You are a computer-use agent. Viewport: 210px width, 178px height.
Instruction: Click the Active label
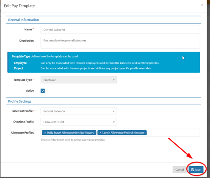point(30,90)
